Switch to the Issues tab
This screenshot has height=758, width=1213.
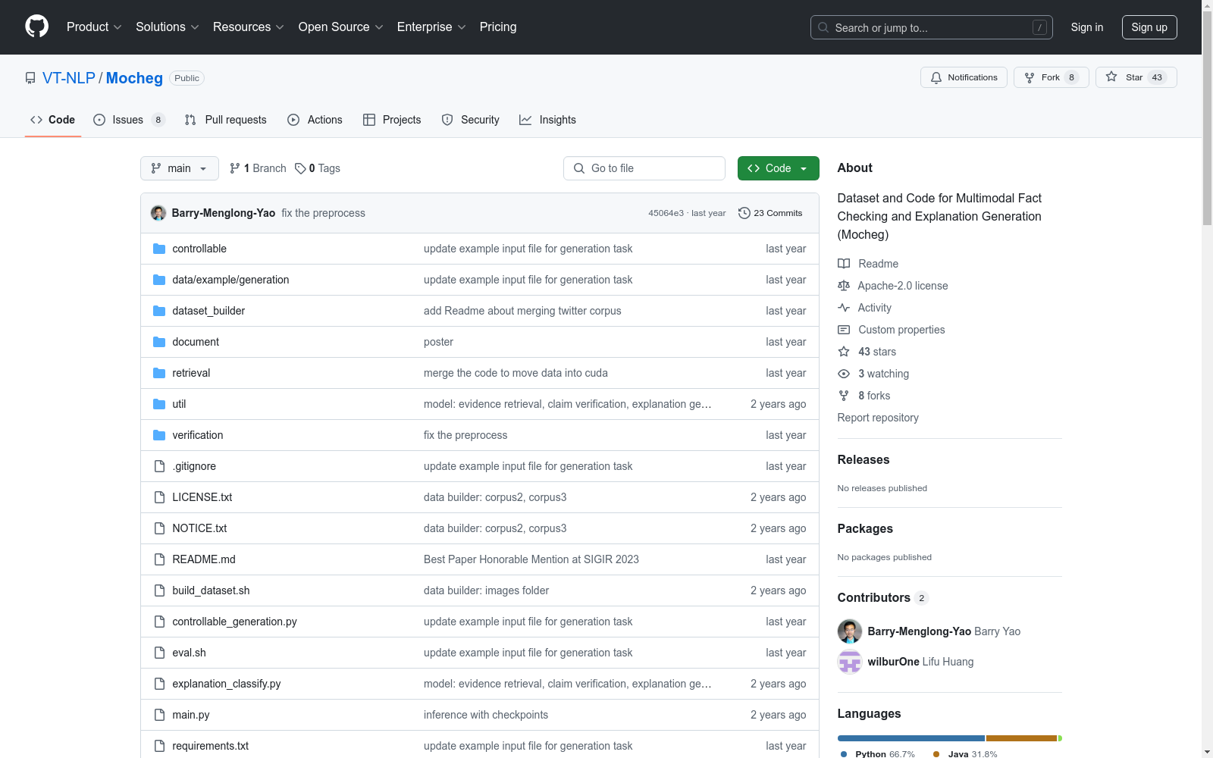pyautogui.click(x=129, y=120)
